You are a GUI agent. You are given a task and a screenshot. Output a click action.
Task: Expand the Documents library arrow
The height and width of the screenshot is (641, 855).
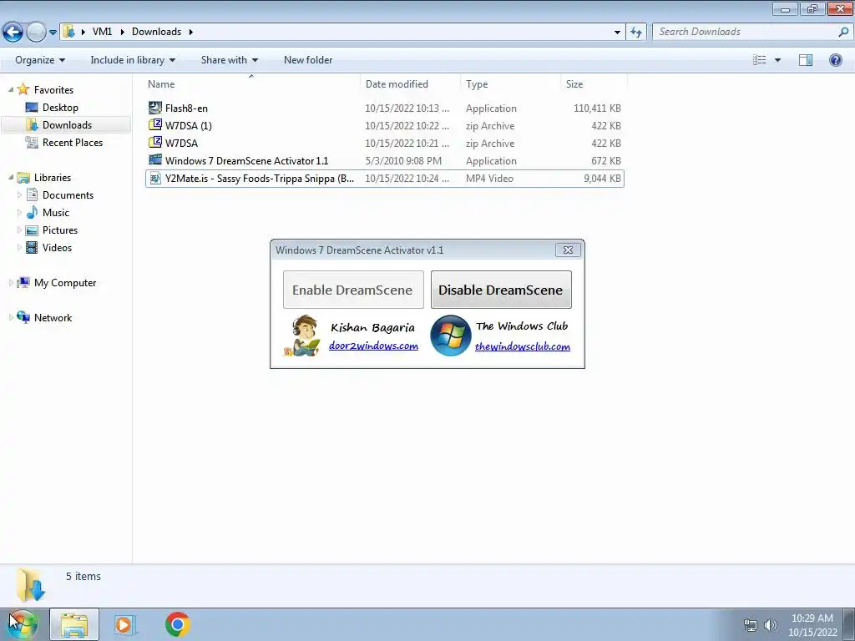[20, 194]
